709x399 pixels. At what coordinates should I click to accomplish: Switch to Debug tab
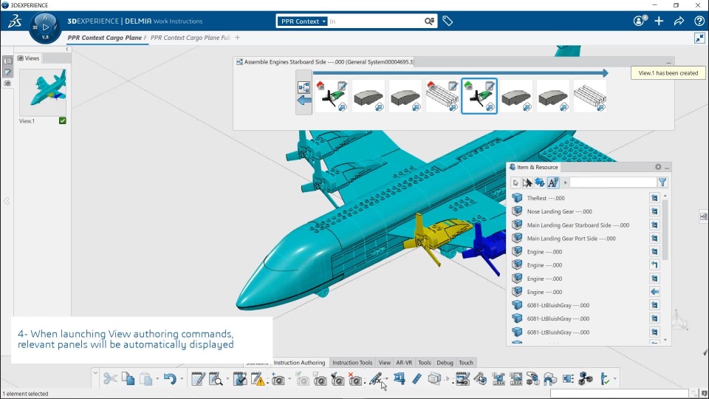pyautogui.click(x=445, y=362)
